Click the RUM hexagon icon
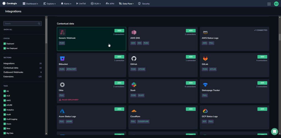 [92, 4]
